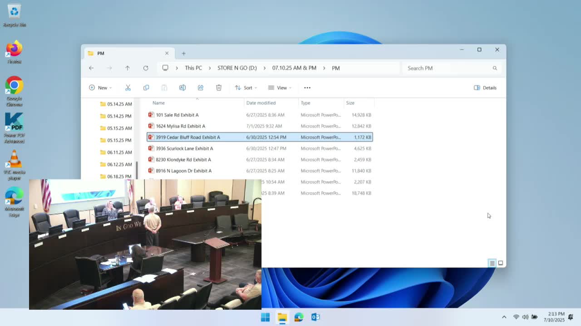
Task: Click the navigation pane scrollbar
Action: (x=137, y=170)
